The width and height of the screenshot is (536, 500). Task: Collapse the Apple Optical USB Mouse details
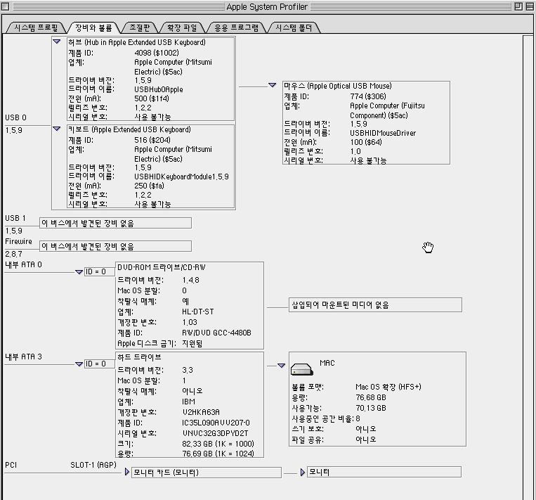[273, 86]
